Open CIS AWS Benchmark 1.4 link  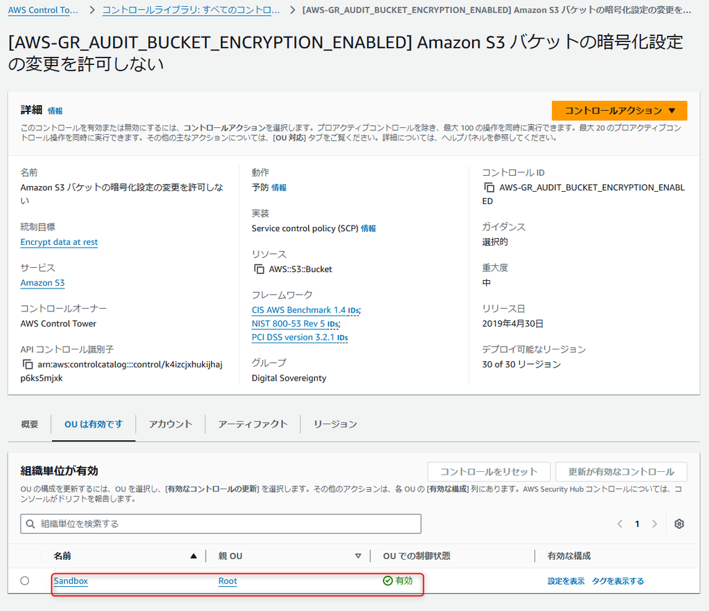[298, 310]
